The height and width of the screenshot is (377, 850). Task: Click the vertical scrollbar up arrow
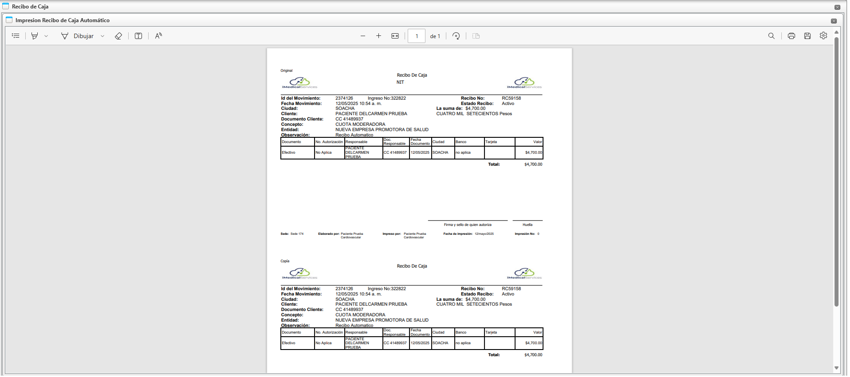tap(837, 32)
